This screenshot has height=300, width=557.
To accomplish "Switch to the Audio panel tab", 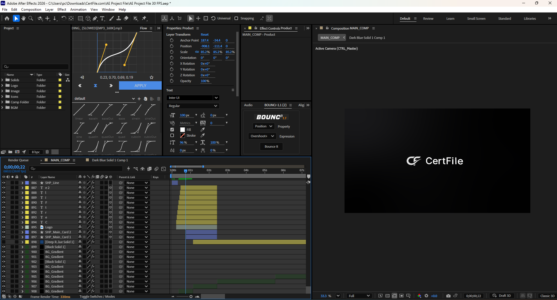I will (x=248, y=105).
